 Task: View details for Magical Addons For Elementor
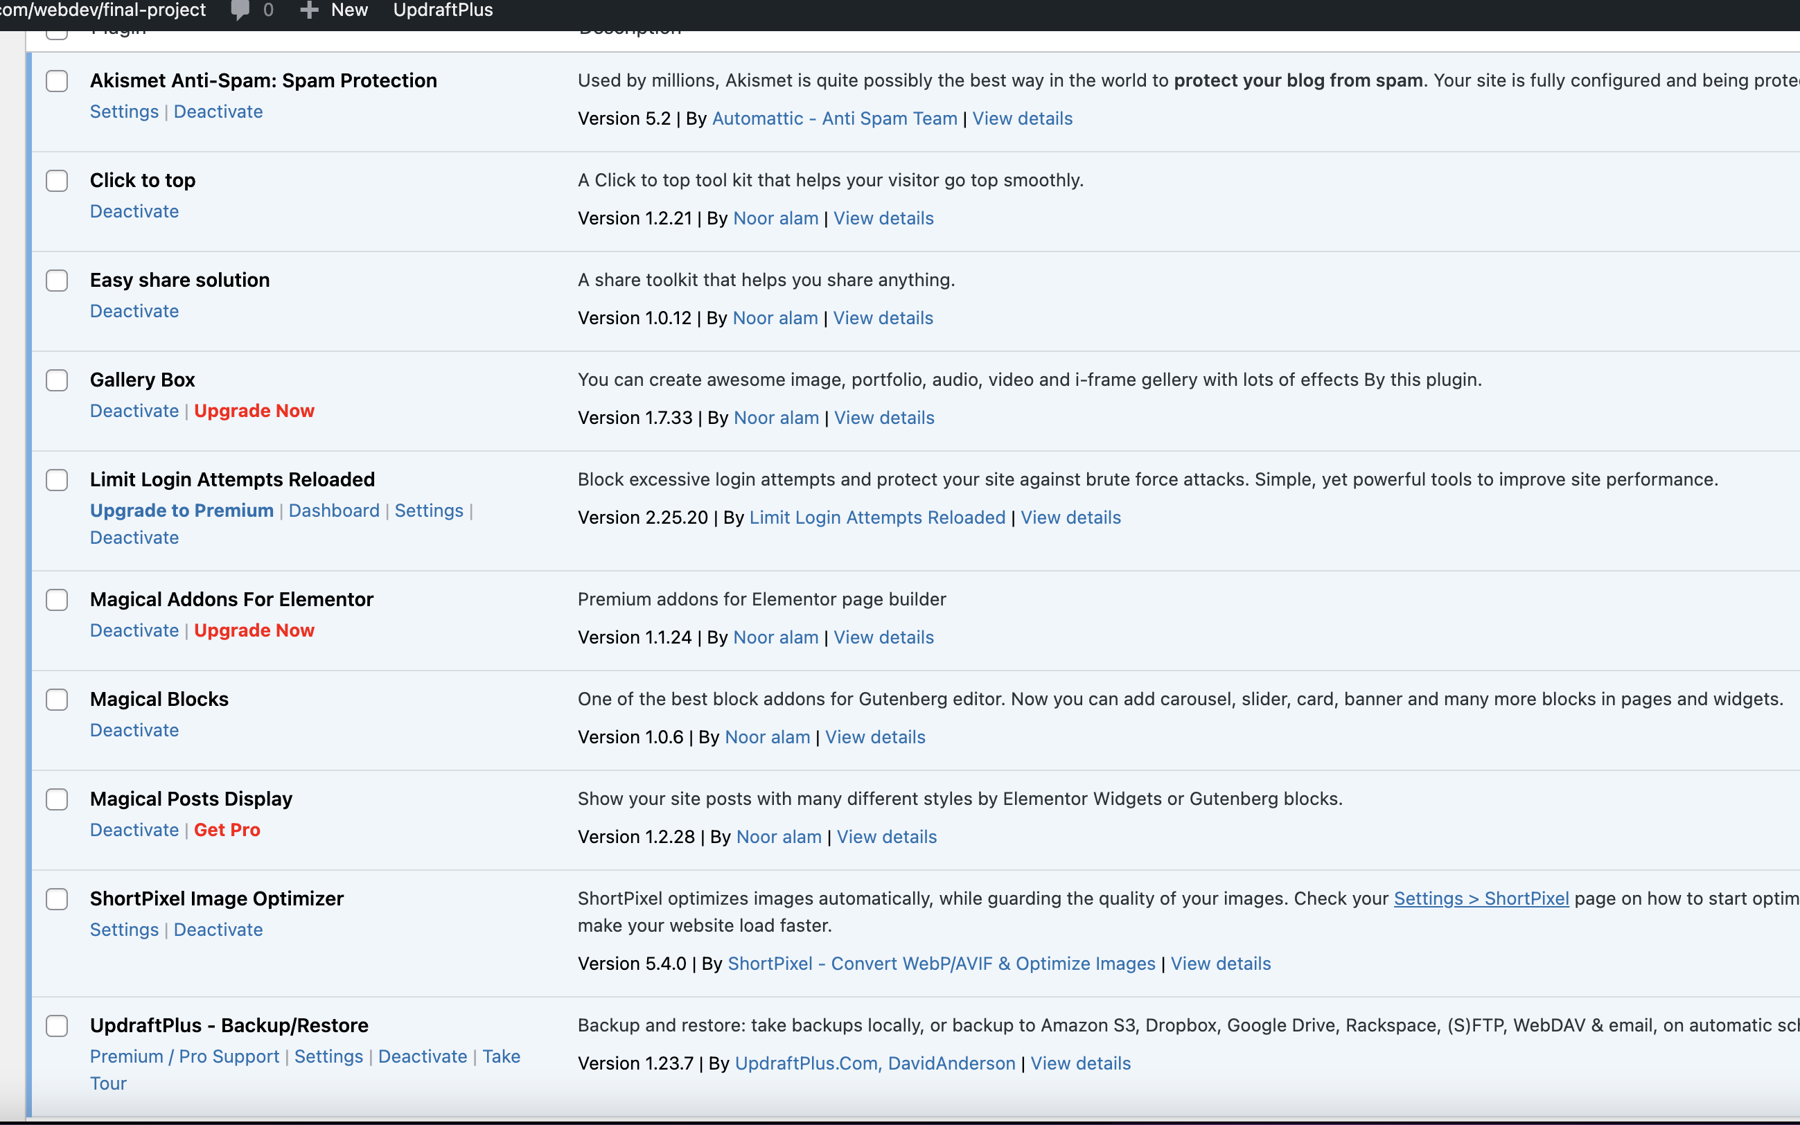coord(883,637)
